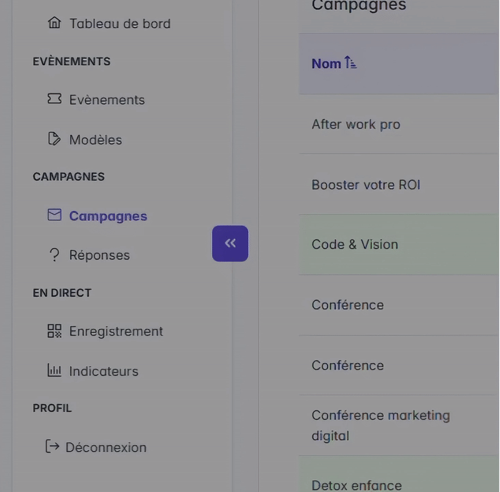
Task: Click the bar chart icon beside Indicateurs
Action: click(x=54, y=371)
